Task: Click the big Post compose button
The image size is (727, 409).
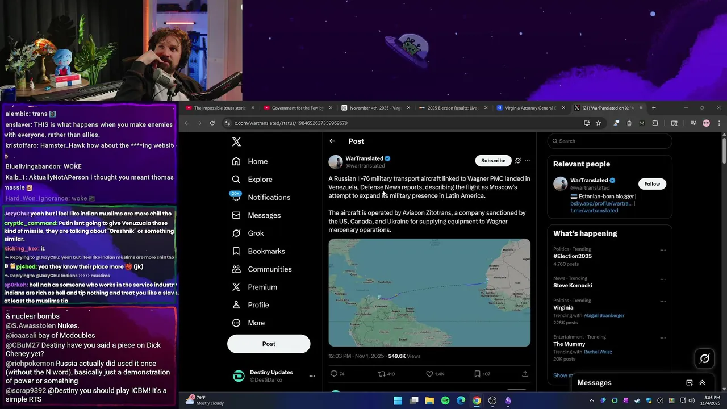Action: click(x=269, y=344)
